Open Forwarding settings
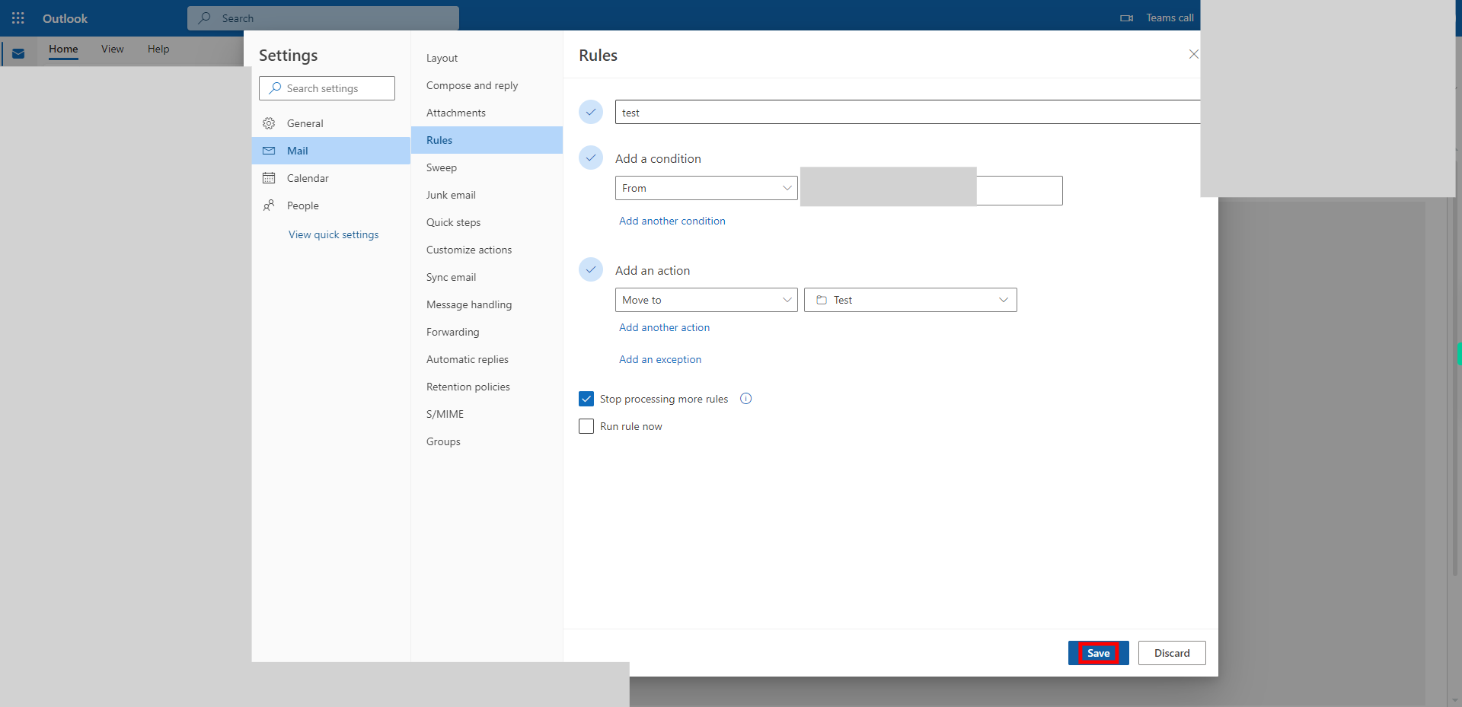The image size is (1462, 707). point(487,332)
